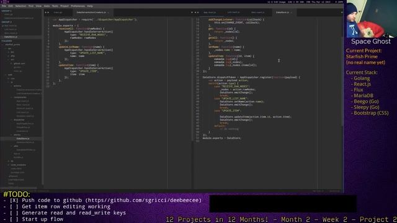397x223 pixels.
Task: Select the components folder name in tree
Action: click(20, 97)
